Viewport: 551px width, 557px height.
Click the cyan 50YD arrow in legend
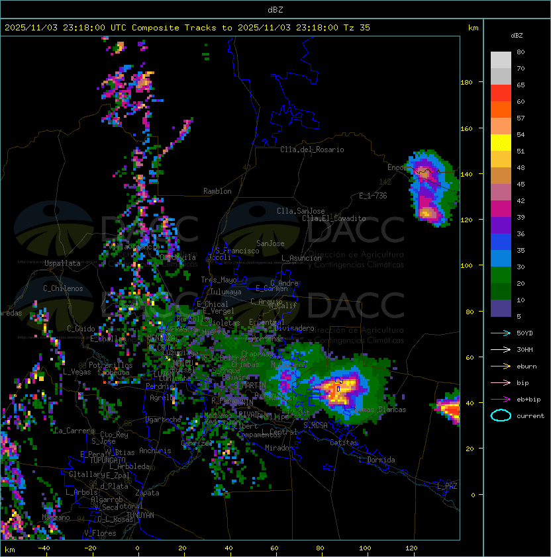click(501, 333)
